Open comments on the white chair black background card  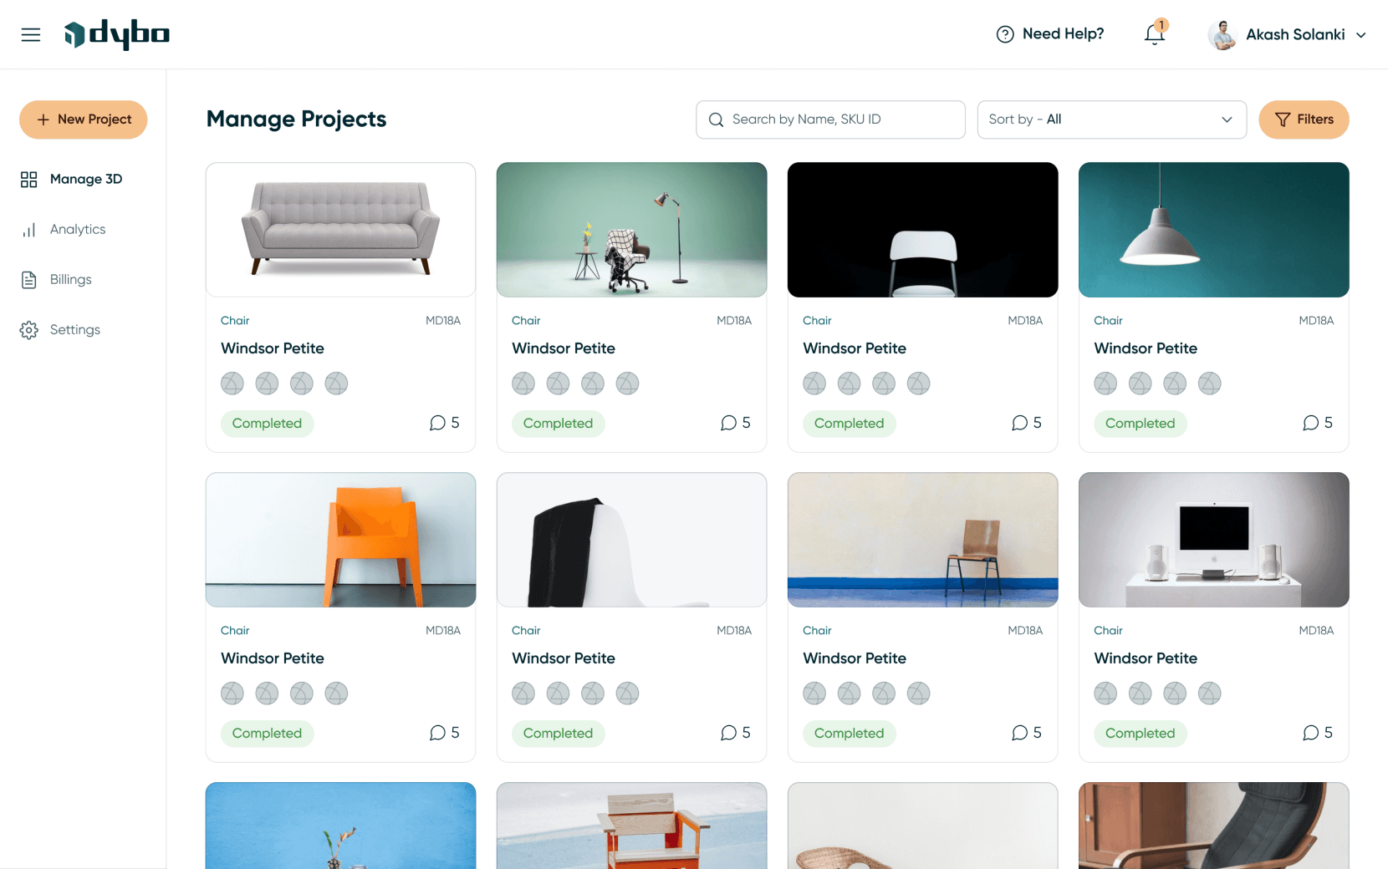(1026, 423)
